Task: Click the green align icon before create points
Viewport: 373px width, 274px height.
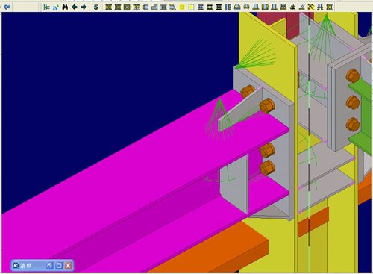Action: [46, 7]
